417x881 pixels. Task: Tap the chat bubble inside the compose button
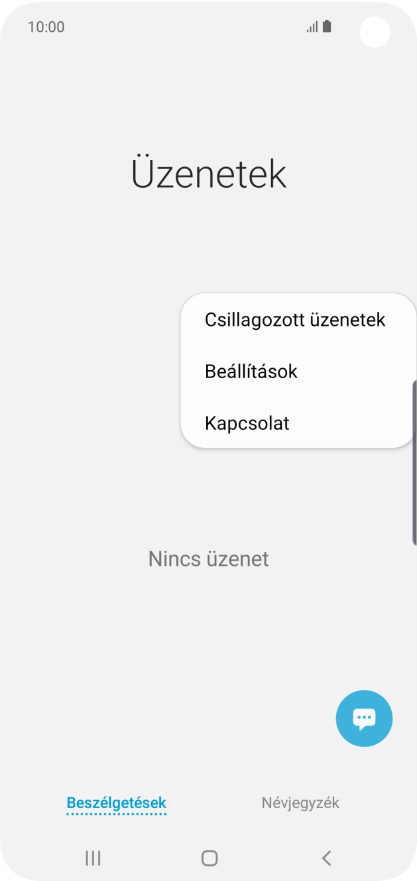(x=364, y=716)
